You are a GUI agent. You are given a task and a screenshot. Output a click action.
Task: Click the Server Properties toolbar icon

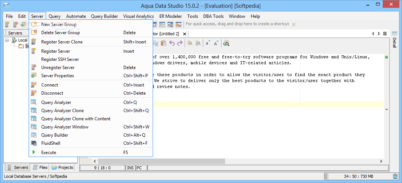[23, 24]
